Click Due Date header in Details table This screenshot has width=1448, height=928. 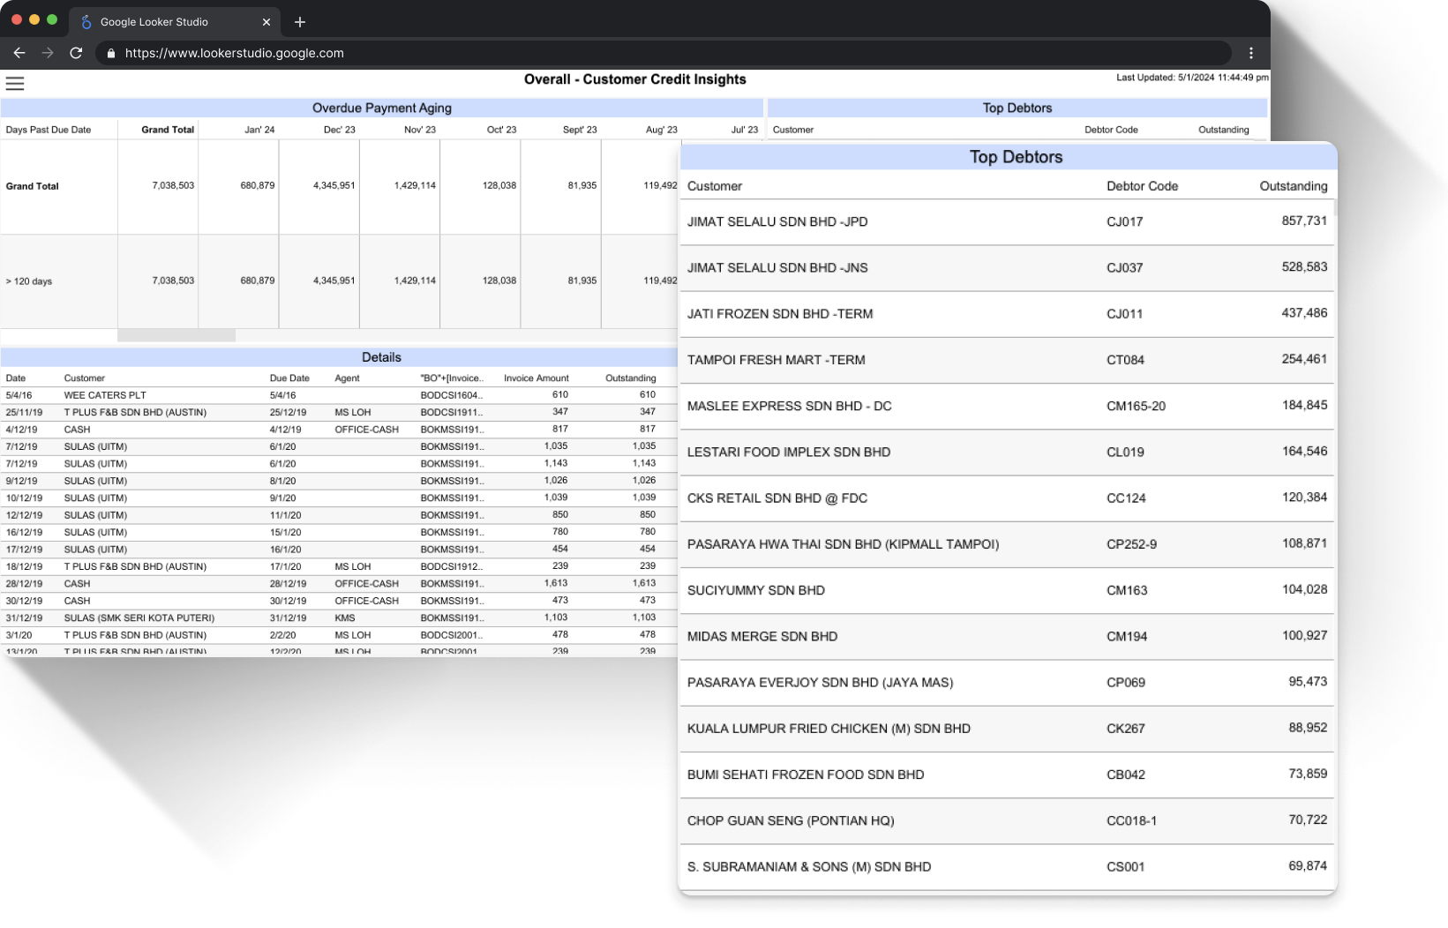coord(289,378)
